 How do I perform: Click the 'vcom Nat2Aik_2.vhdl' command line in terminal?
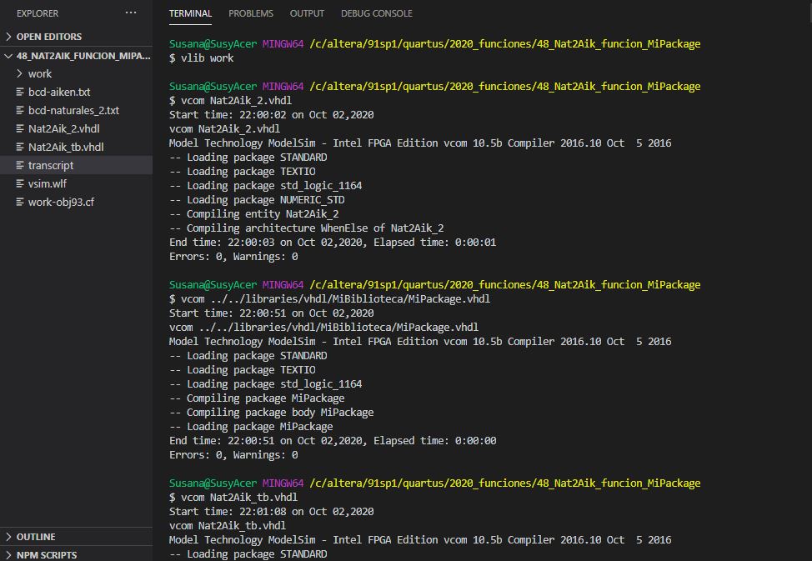[x=230, y=100]
